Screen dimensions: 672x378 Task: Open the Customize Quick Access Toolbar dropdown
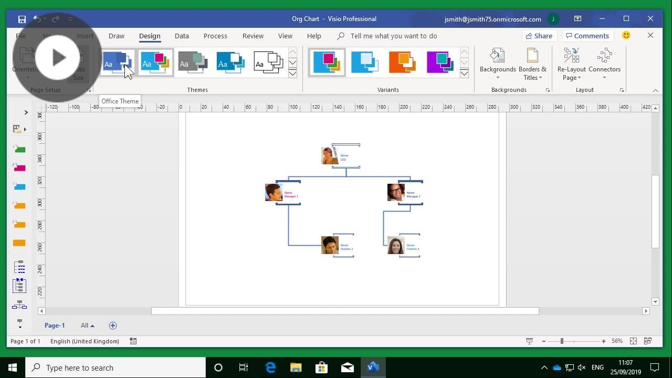(70, 19)
